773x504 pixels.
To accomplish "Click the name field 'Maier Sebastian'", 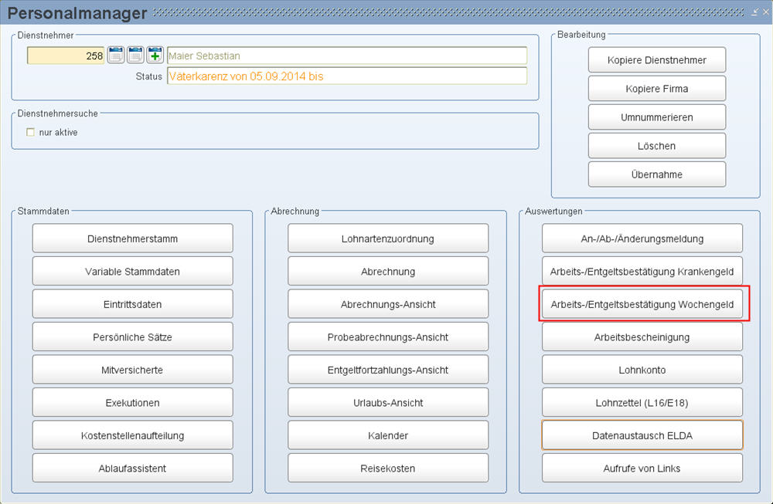I will pyautogui.click(x=347, y=56).
